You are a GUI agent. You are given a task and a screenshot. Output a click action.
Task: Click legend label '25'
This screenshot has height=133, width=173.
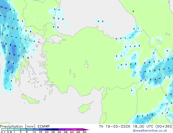pos(53,132)
